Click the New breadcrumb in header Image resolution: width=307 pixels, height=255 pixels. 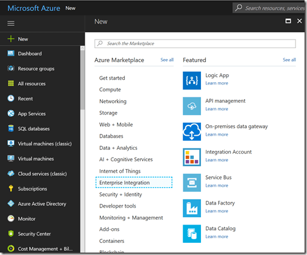pyautogui.click(x=70, y=8)
